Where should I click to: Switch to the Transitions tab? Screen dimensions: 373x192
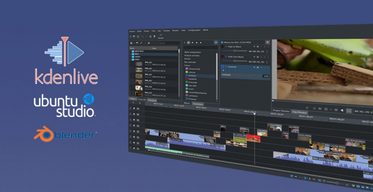click(198, 104)
